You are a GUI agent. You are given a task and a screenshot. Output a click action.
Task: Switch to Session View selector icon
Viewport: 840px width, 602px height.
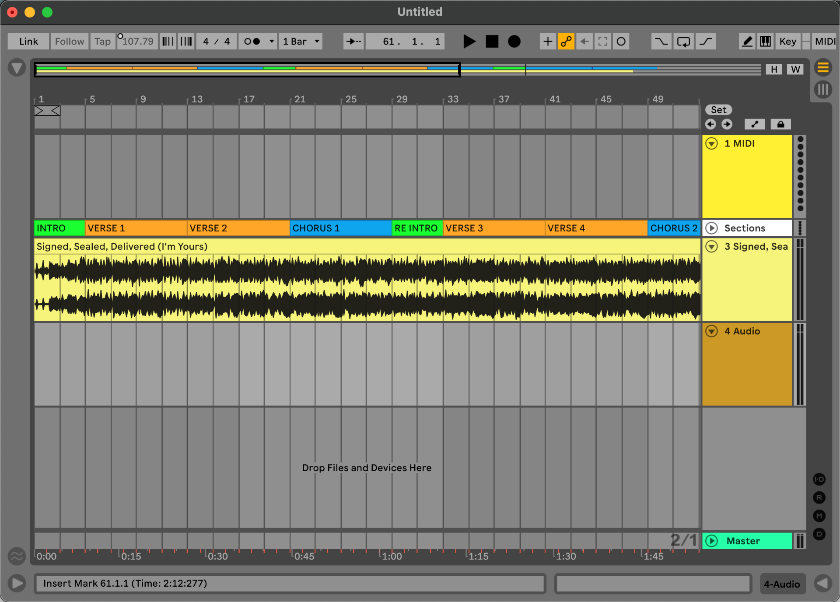(823, 90)
